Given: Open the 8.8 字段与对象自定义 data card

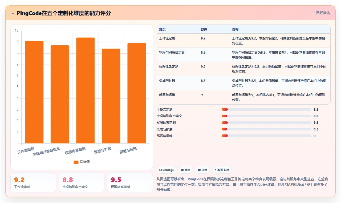Looking at the screenshot, I should click(x=82, y=182).
